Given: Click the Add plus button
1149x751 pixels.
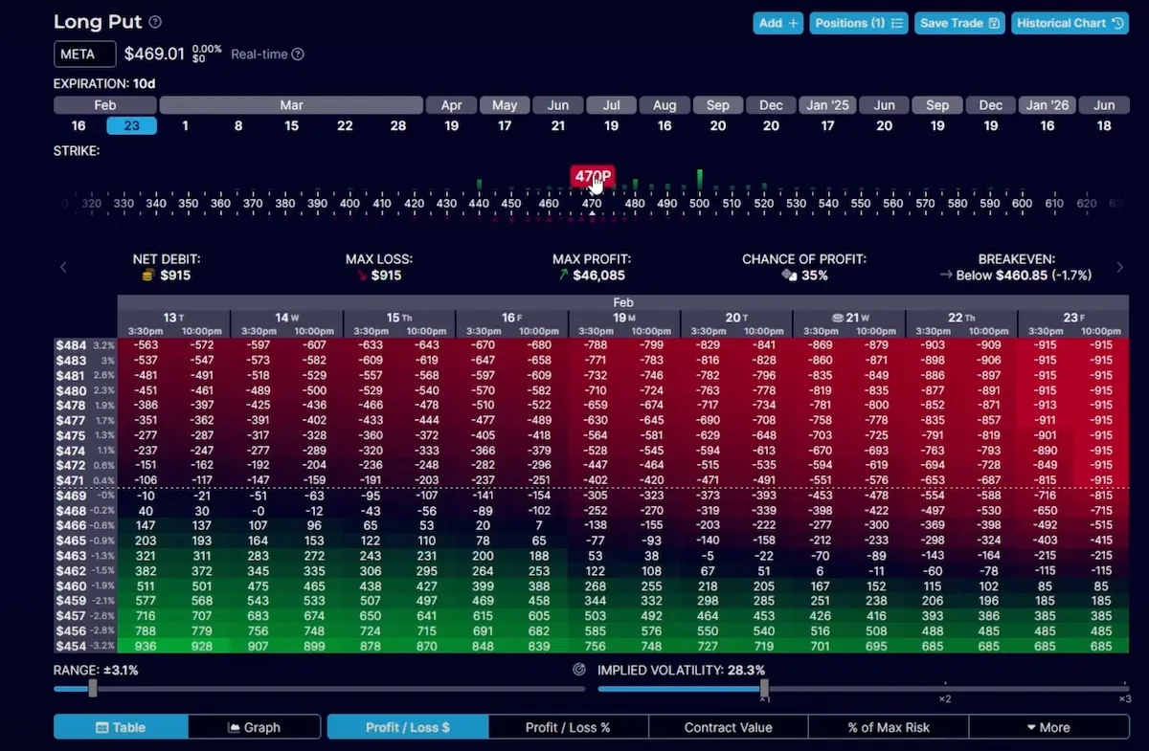Looking at the screenshot, I should [777, 23].
